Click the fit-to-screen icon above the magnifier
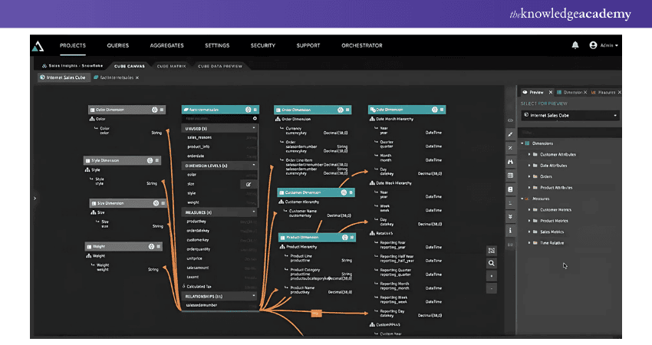 click(492, 250)
